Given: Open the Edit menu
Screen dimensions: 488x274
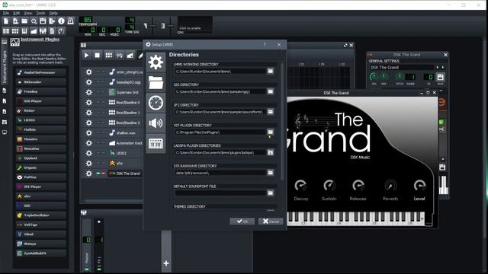Looking at the screenshot, I should pyautogui.click(x=17, y=13).
